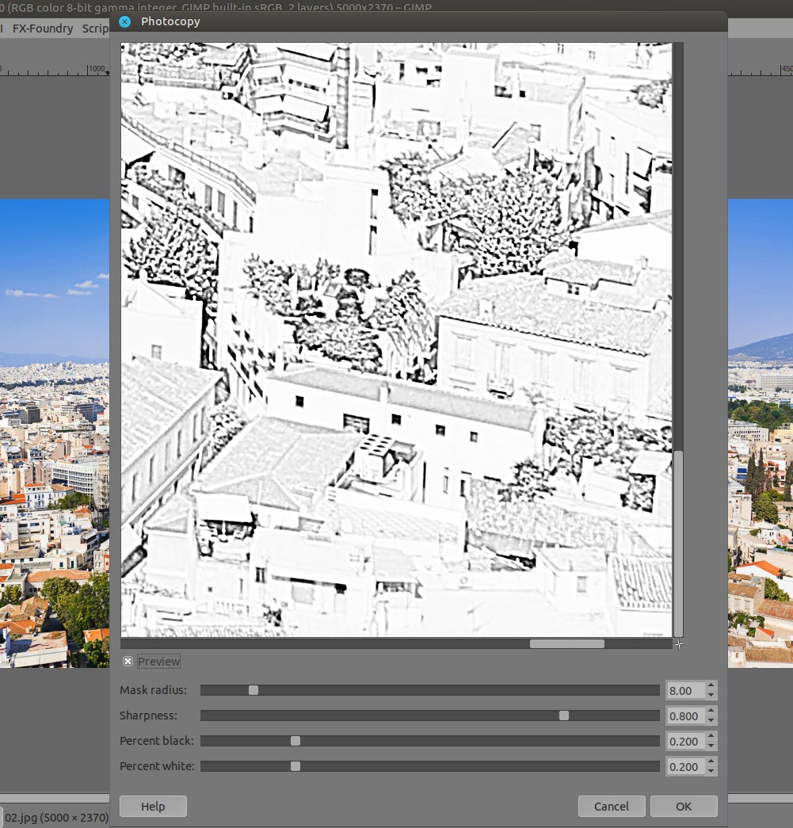793x828 pixels.
Task: Raise Percent black with up arrow
Action: coord(711,737)
